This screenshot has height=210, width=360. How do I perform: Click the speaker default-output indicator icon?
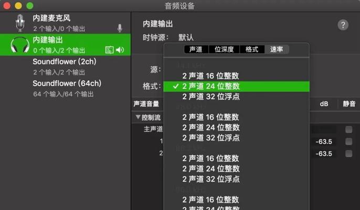coord(120,50)
